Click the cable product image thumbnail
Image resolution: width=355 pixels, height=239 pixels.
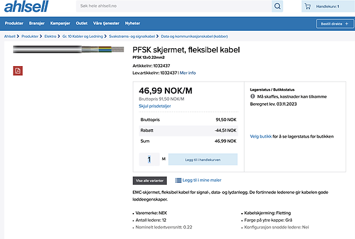tap(69, 49)
